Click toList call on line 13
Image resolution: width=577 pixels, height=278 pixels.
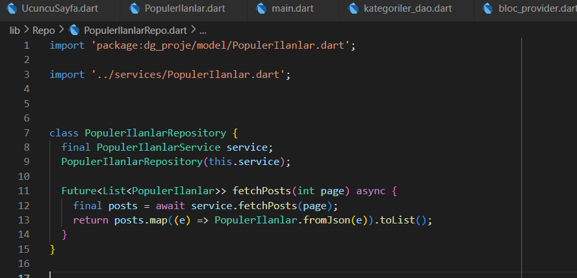click(x=397, y=220)
